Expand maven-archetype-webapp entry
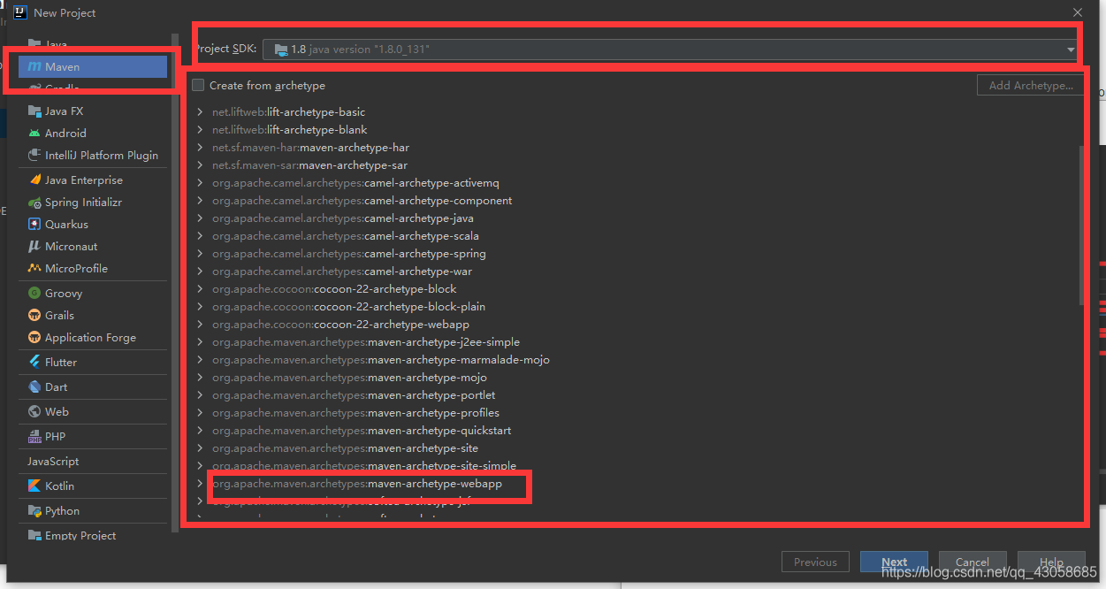The width and height of the screenshot is (1106, 589). pos(200,484)
